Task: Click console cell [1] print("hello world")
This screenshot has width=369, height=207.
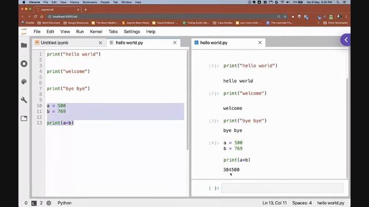Action: click(250, 66)
